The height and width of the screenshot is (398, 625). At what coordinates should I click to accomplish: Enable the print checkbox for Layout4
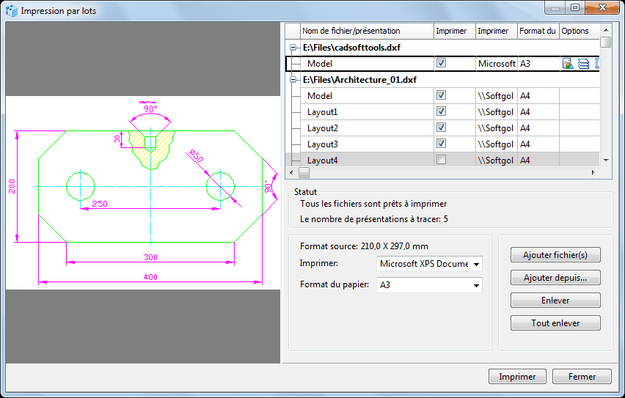tap(441, 160)
